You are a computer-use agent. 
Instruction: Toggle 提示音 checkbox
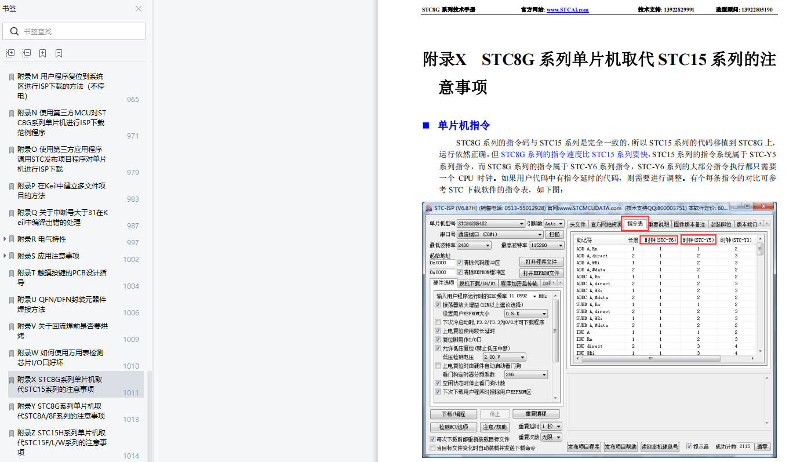coord(689,446)
